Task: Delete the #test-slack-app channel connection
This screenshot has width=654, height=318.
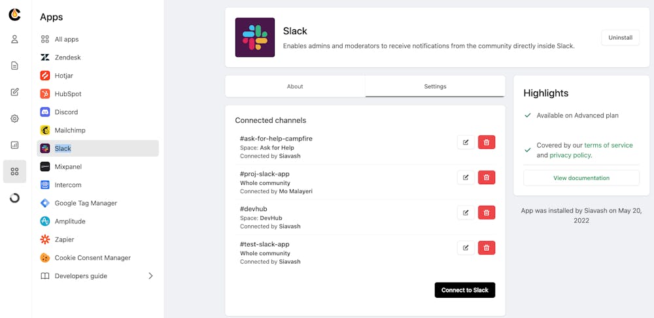Action: tap(487, 248)
